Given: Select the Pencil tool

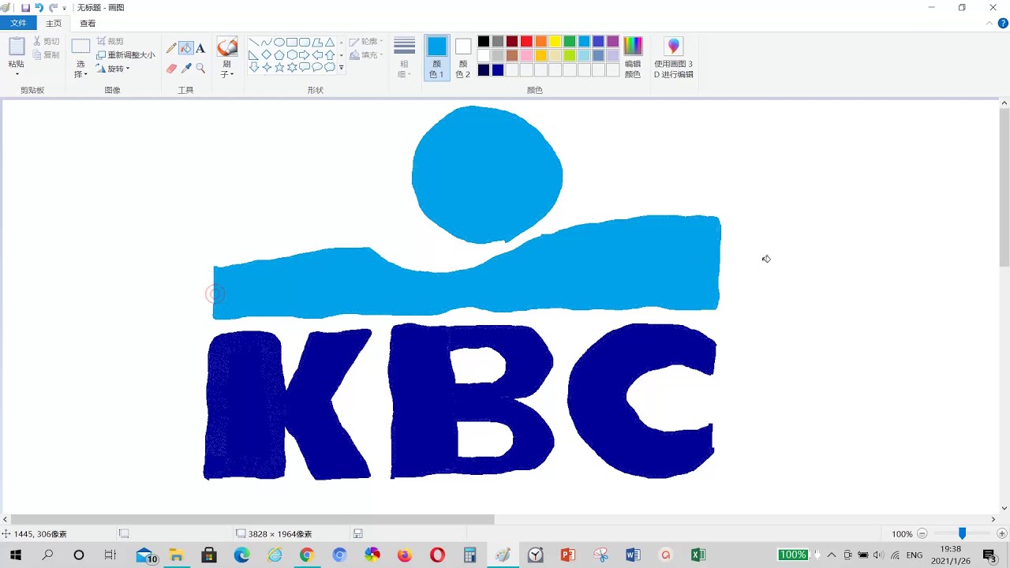Looking at the screenshot, I should click(171, 48).
